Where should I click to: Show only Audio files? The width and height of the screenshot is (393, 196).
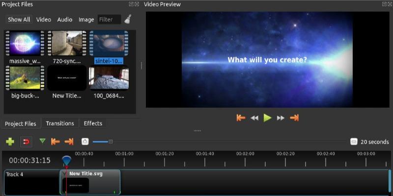coord(65,20)
